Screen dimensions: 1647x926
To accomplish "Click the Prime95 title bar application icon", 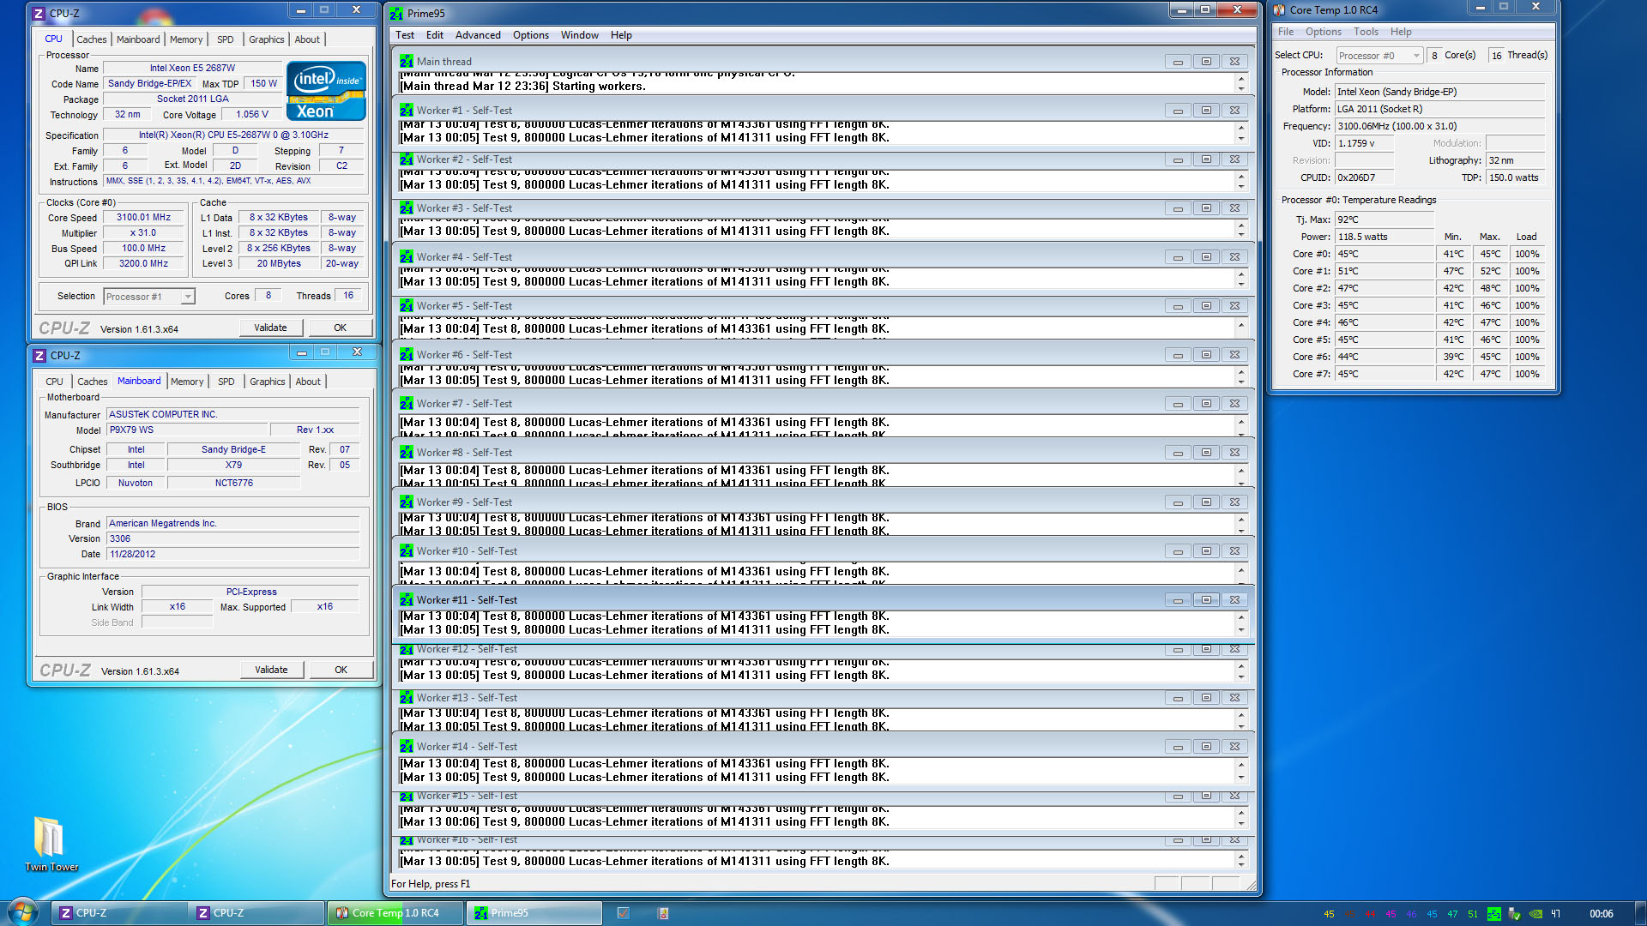I will pyautogui.click(x=396, y=14).
